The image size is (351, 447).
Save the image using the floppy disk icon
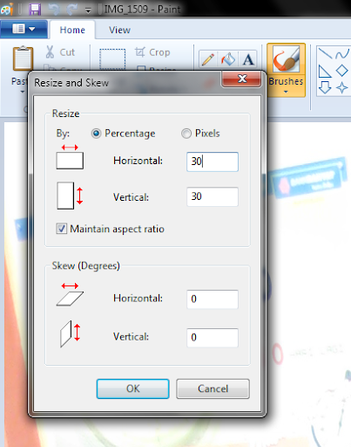click(x=35, y=9)
